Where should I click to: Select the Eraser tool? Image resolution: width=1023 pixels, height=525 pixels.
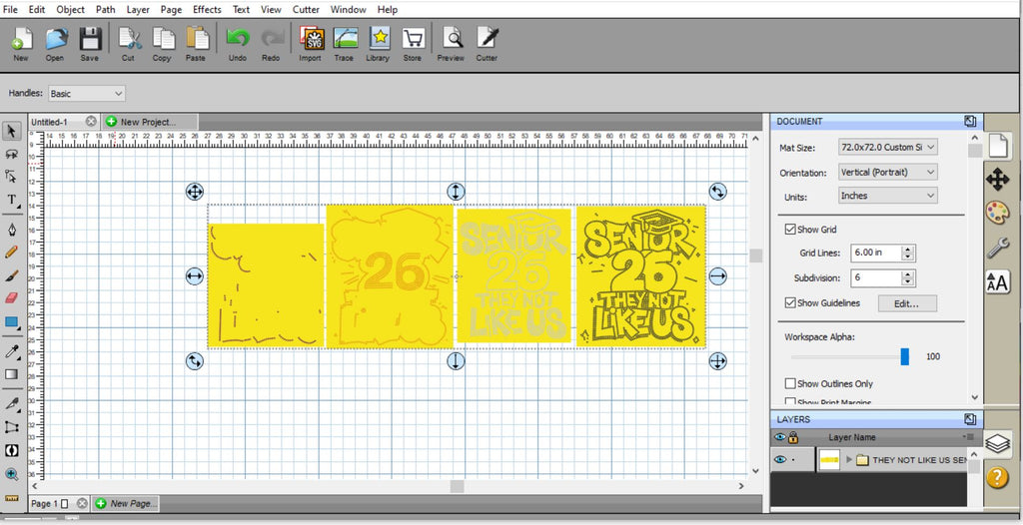[x=12, y=298]
